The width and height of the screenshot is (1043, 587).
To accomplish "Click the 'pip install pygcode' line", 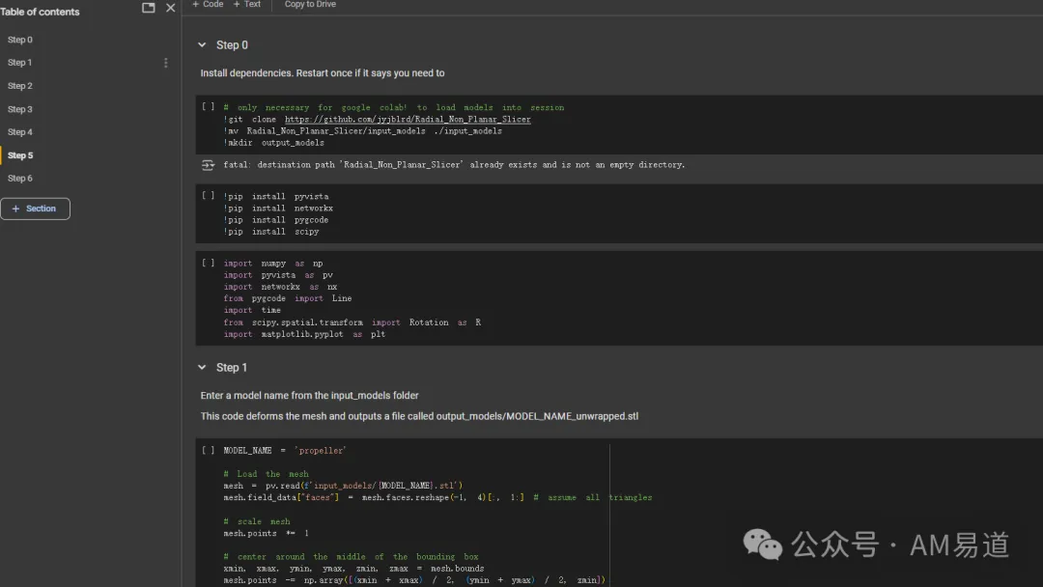I will pyautogui.click(x=276, y=220).
